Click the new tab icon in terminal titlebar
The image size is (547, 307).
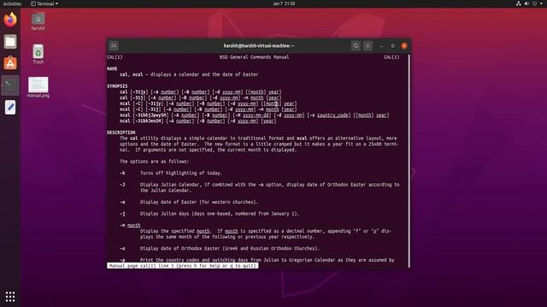click(x=114, y=45)
